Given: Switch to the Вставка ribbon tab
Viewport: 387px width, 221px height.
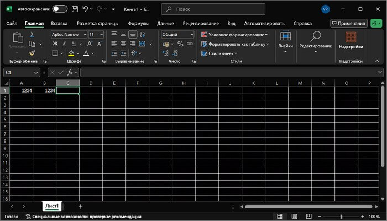Looking at the screenshot, I should tap(59, 24).
